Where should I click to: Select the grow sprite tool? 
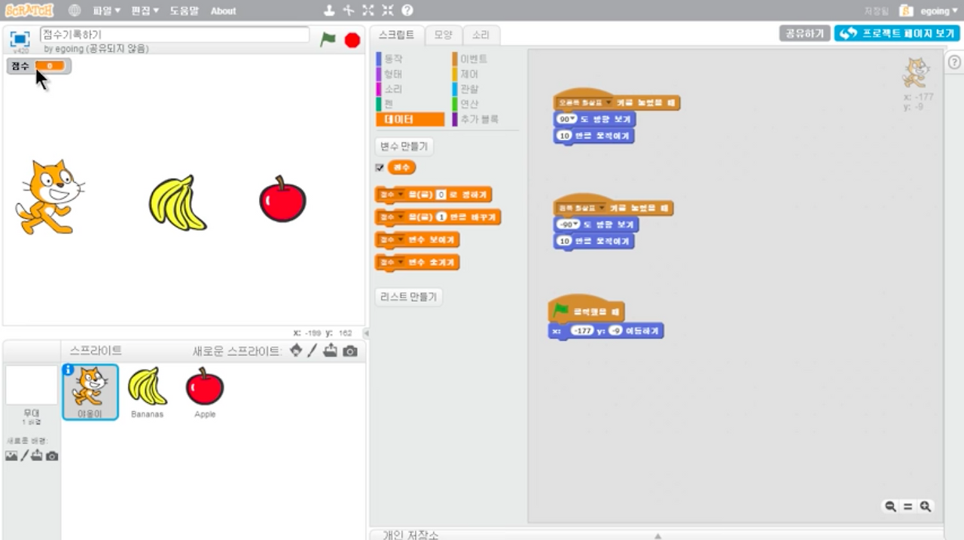click(x=368, y=11)
